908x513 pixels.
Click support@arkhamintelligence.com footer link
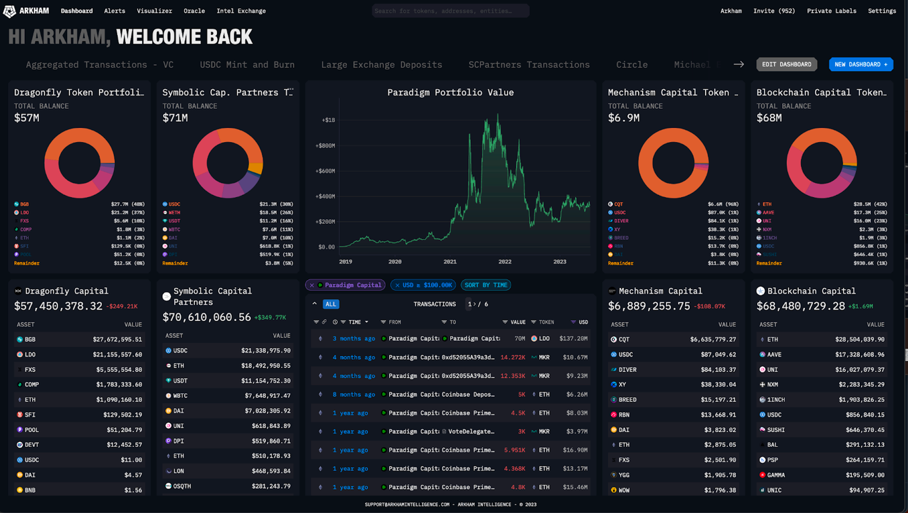click(407, 504)
